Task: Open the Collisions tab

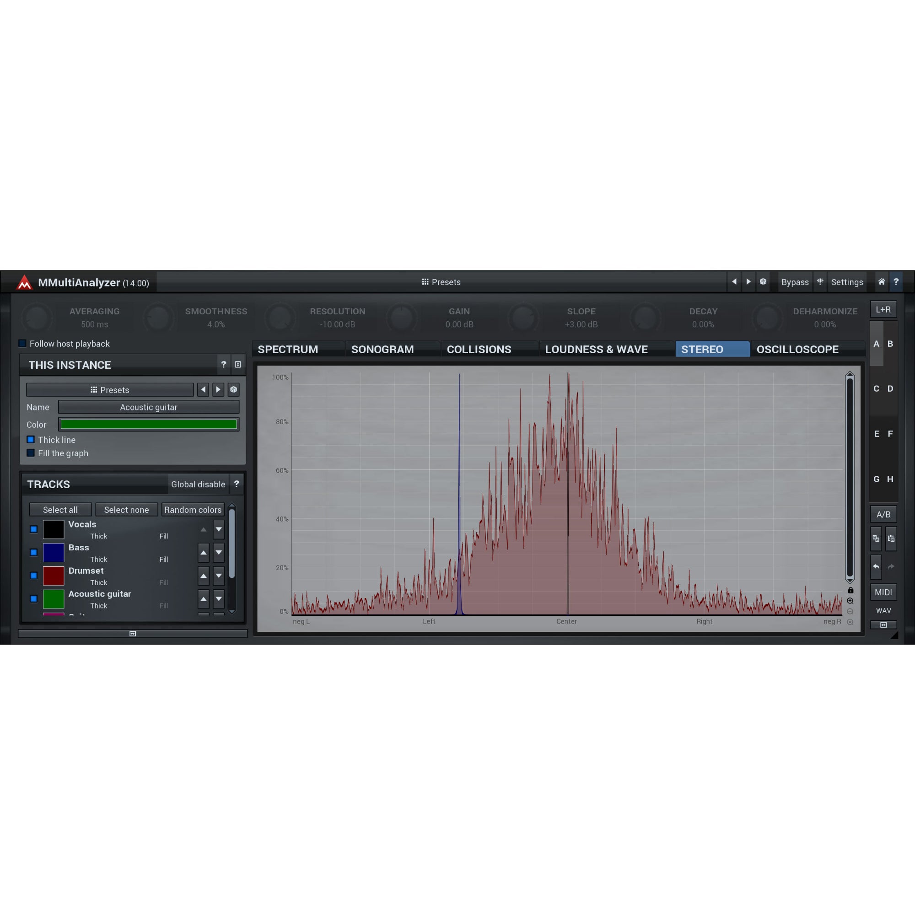Action: click(x=490, y=349)
